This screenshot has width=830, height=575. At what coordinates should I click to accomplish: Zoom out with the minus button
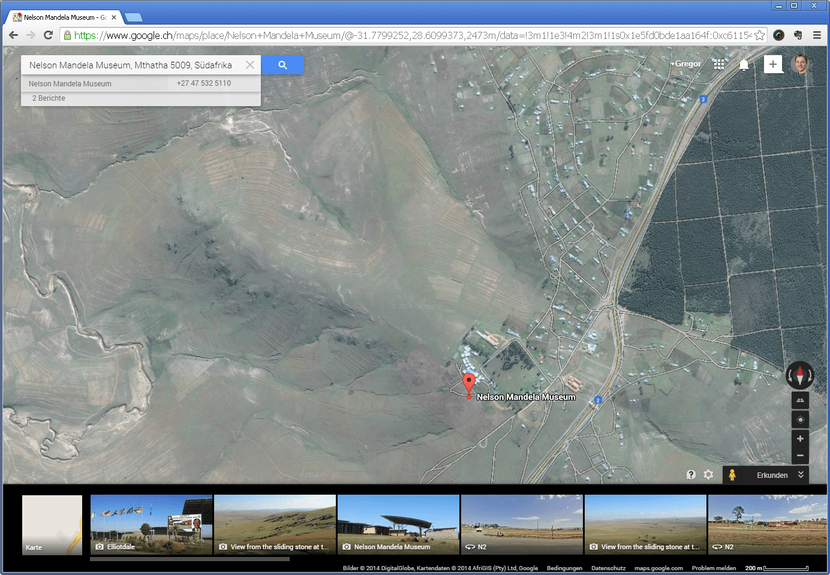[x=800, y=456]
